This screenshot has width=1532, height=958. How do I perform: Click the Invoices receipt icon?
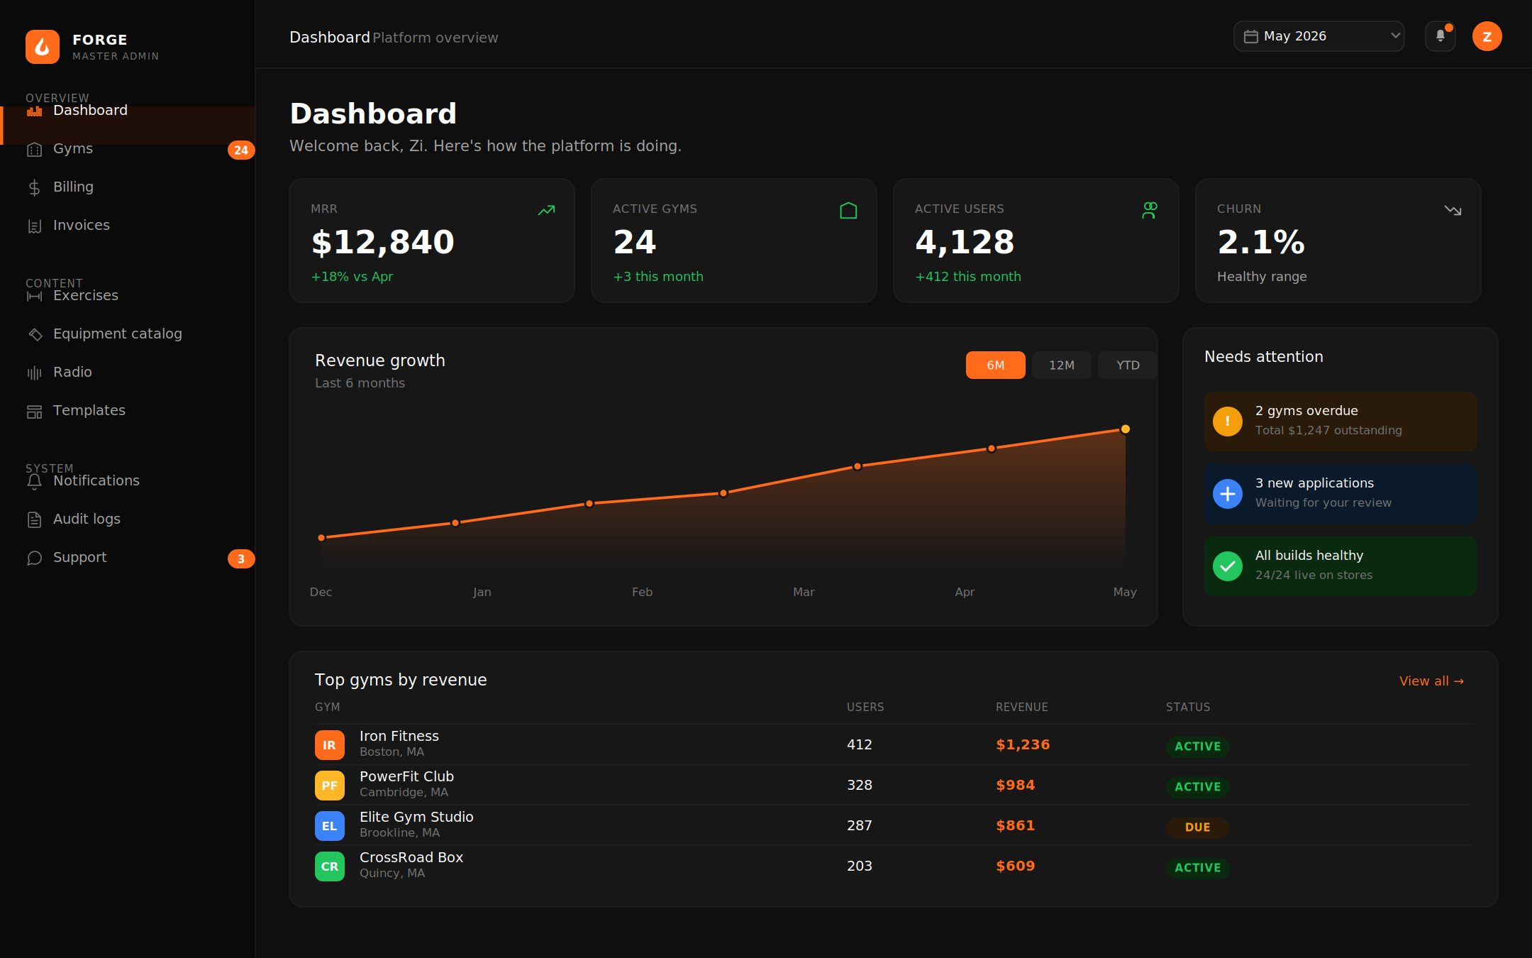34,226
